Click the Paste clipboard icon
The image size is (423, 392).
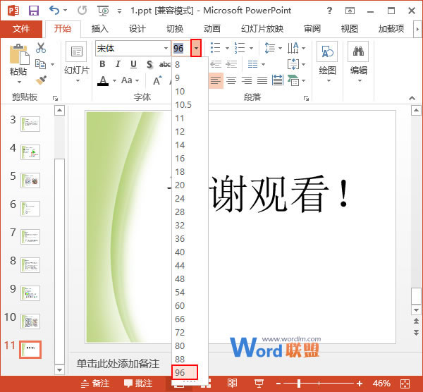(x=19, y=54)
